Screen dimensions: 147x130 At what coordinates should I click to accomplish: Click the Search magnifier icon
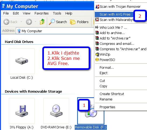tap(52, 22)
